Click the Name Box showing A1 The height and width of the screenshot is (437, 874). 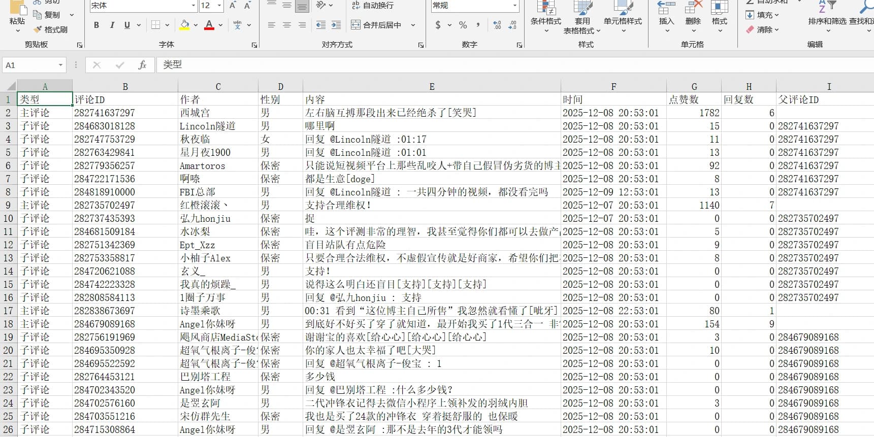(34, 65)
